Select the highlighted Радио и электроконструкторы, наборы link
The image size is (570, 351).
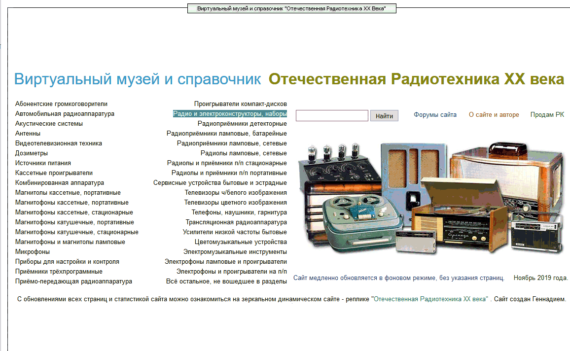click(230, 114)
